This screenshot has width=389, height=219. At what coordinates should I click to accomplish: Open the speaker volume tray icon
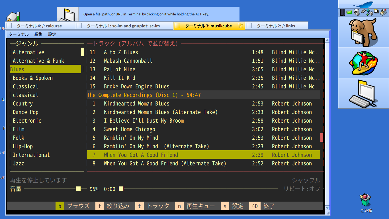[356, 12]
